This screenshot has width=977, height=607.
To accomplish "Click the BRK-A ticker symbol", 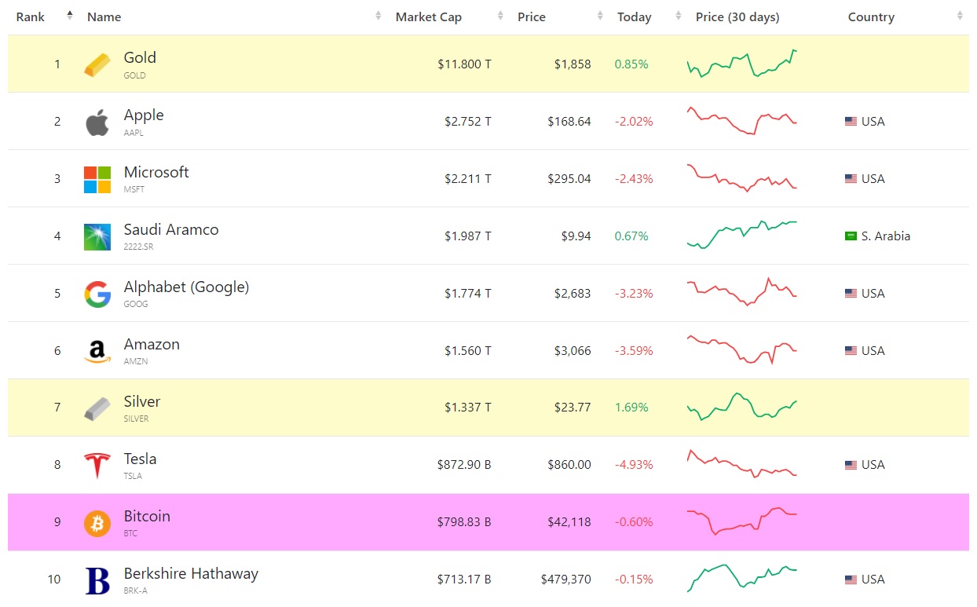I will [x=135, y=591].
